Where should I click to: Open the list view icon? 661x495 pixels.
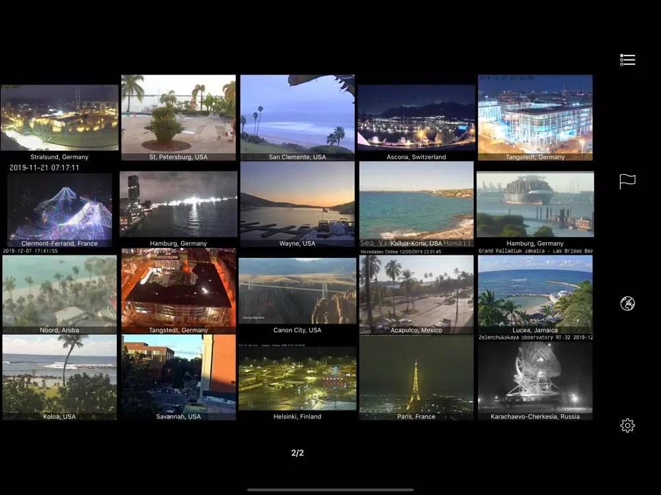tap(627, 60)
